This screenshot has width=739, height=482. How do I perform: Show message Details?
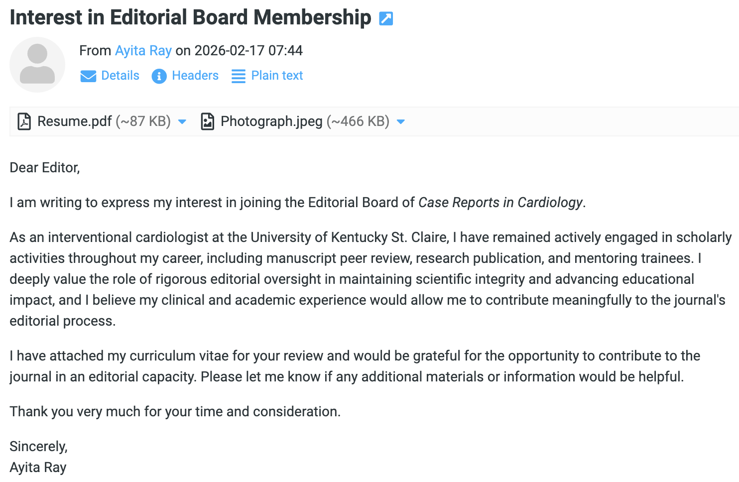point(120,76)
